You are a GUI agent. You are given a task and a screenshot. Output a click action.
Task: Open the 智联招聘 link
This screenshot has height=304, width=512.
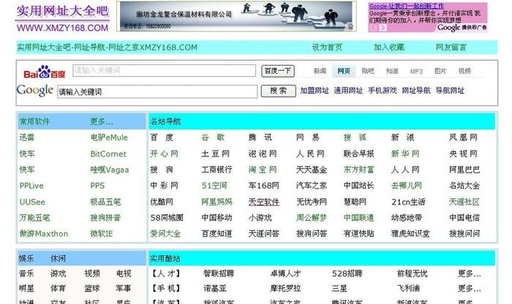tap(219, 273)
